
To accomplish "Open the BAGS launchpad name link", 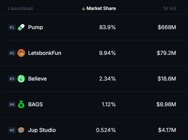I will (x=35, y=104).
